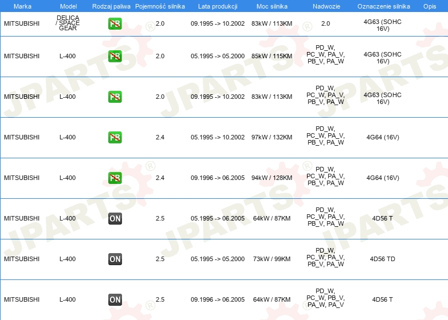Click PB fuel icon in 94kW / 128KM row
448x320 pixels.
pos(115,178)
